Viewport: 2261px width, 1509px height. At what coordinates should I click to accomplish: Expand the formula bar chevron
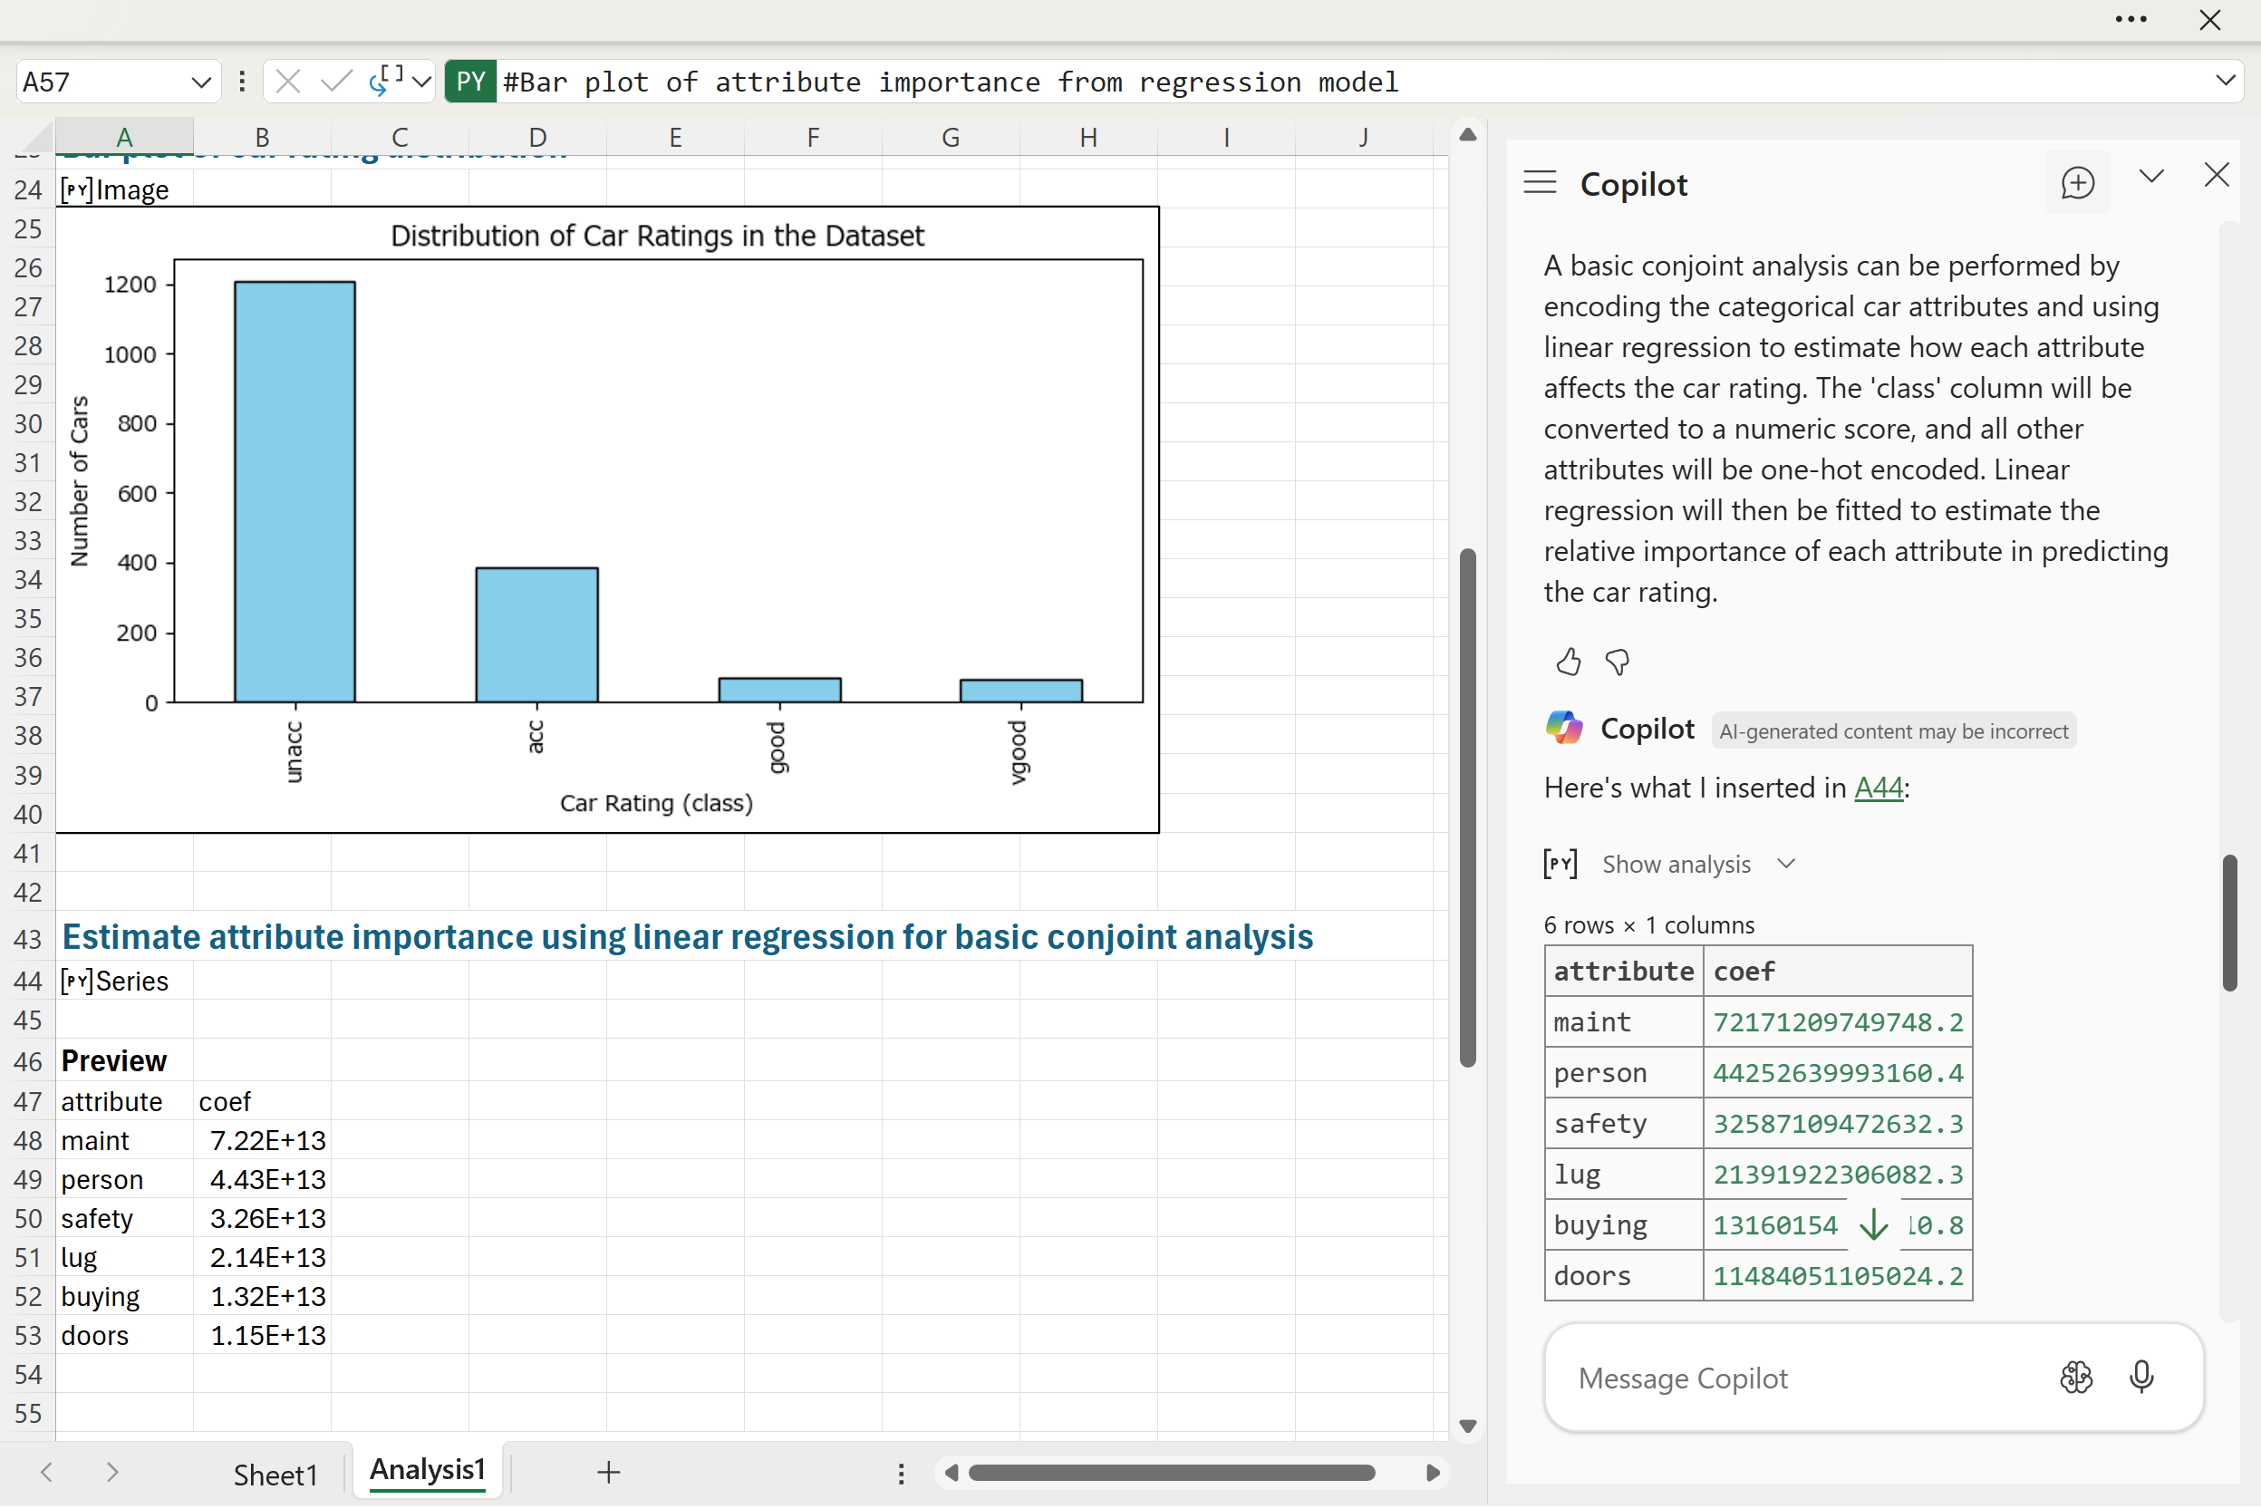click(x=2225, y=82)
